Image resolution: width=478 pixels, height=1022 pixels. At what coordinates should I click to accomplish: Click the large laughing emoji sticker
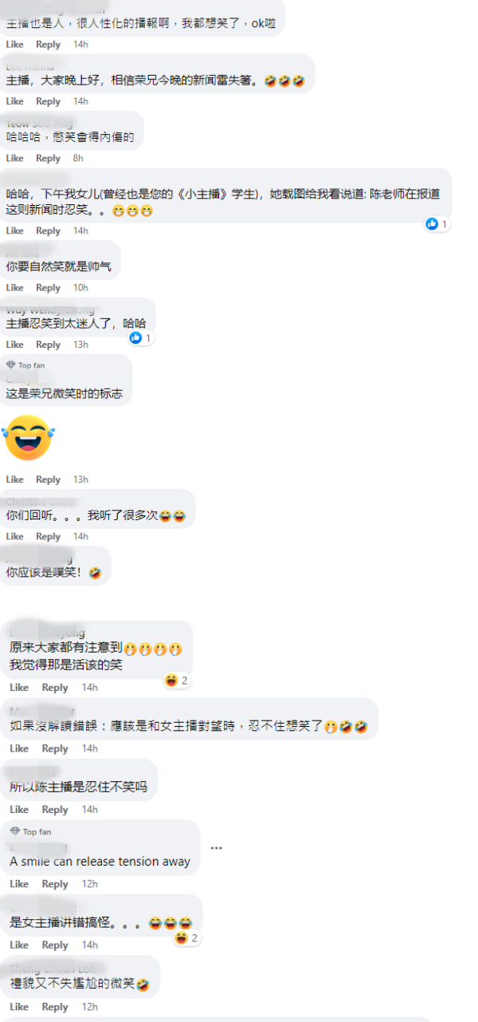tap(28, 437)
